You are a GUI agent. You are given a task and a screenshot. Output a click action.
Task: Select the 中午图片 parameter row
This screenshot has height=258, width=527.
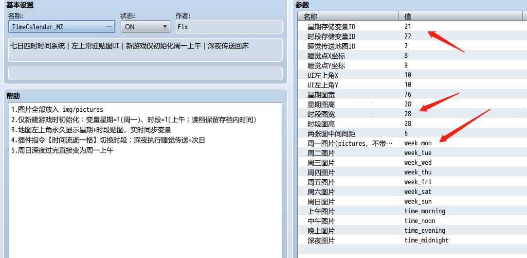point(412,221)
